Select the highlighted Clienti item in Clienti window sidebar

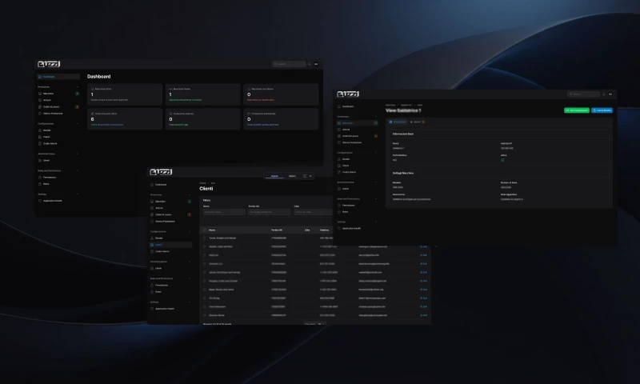pos(170,245)
